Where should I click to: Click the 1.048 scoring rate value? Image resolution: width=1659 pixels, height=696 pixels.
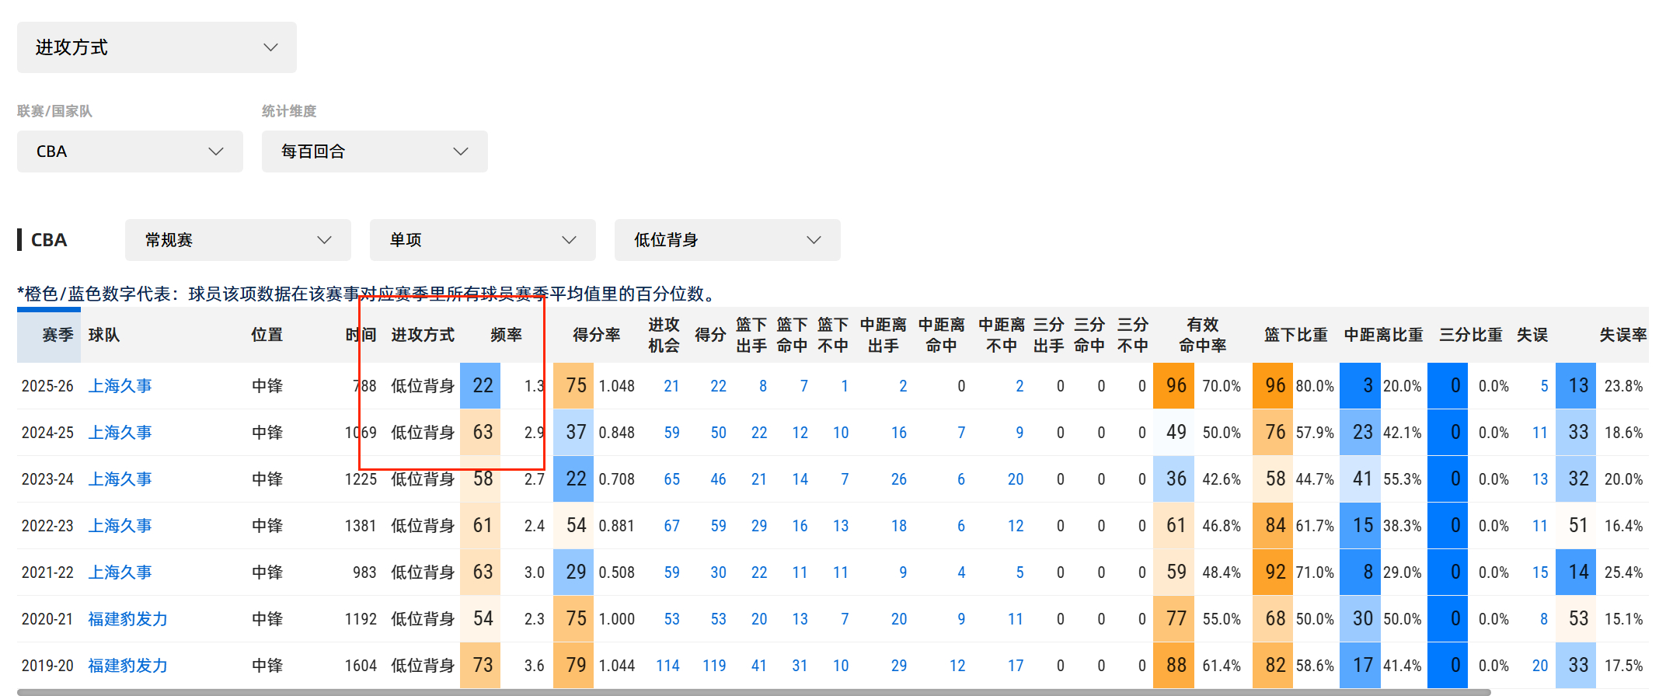616,386
